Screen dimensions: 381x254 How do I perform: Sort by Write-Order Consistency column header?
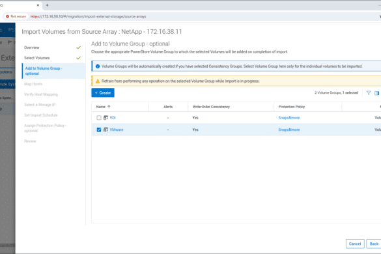point(211,107)
